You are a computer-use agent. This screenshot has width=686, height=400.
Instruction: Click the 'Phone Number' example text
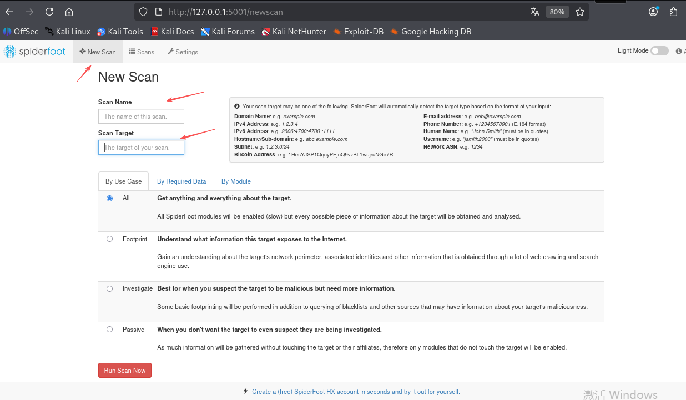485,124
